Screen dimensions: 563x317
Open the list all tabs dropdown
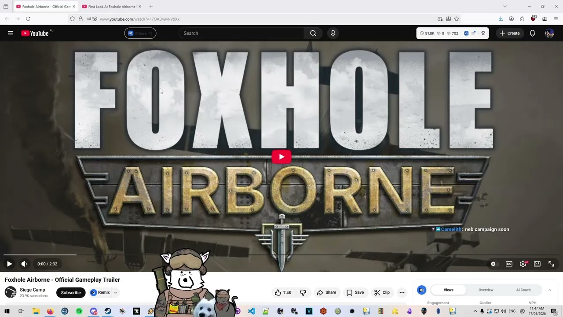point(505,7)
